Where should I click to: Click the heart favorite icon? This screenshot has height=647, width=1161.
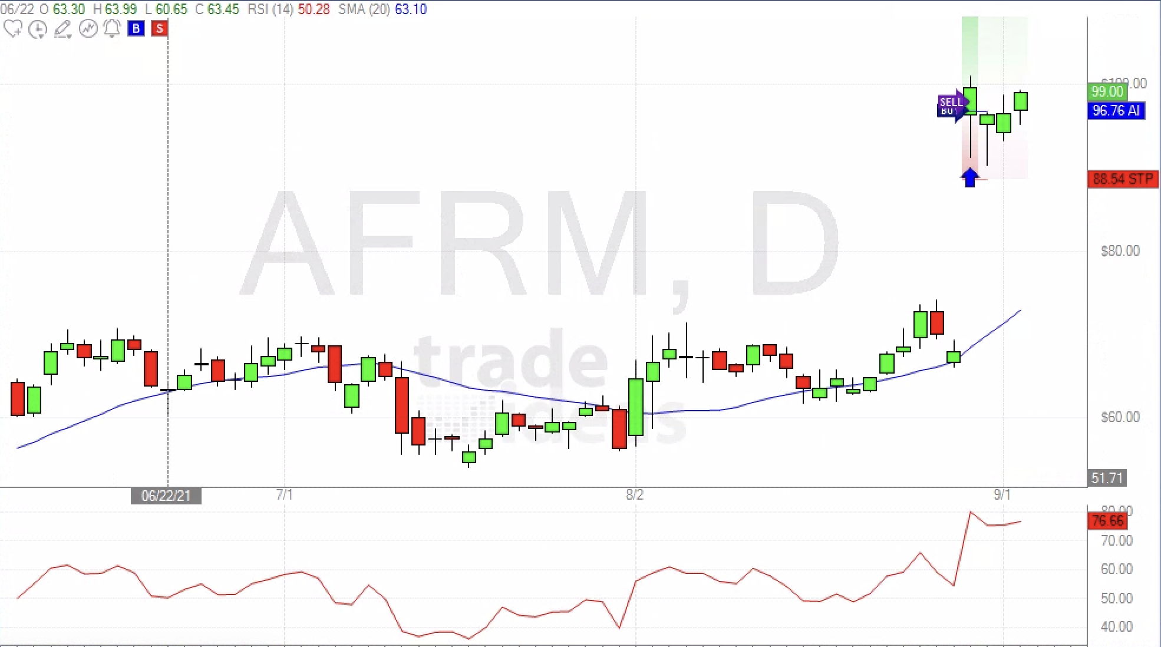coord(14,28)
